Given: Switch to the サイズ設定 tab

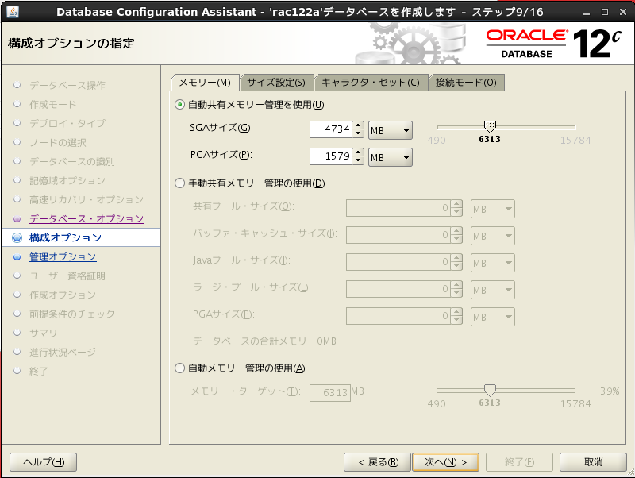Looking at the screenshot, I should point(276,83).
